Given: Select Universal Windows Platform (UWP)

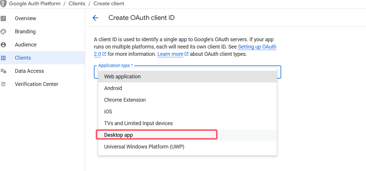Looking at the screenshot, I should pyautogui.click(x=188, y=147).
